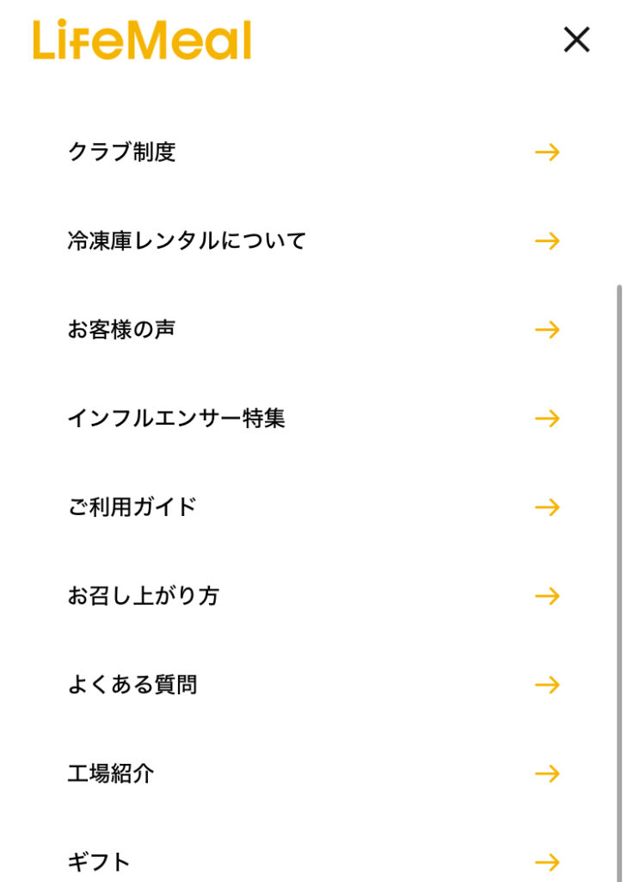Click the arrow next to 工場紹介
627x882 pixels.
(547, 773)
